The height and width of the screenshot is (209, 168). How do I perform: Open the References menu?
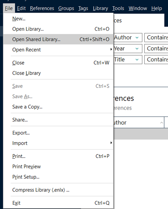pyautogui.click(x=42, y=8)
